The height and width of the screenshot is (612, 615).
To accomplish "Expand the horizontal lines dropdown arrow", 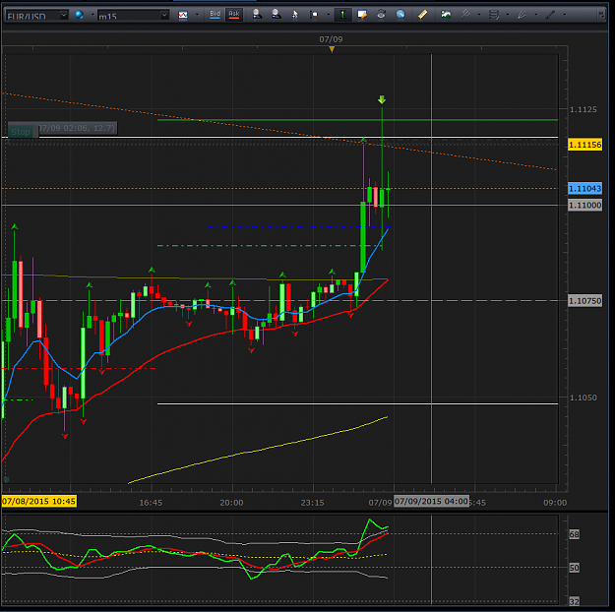I will click(x=507, y=15).
